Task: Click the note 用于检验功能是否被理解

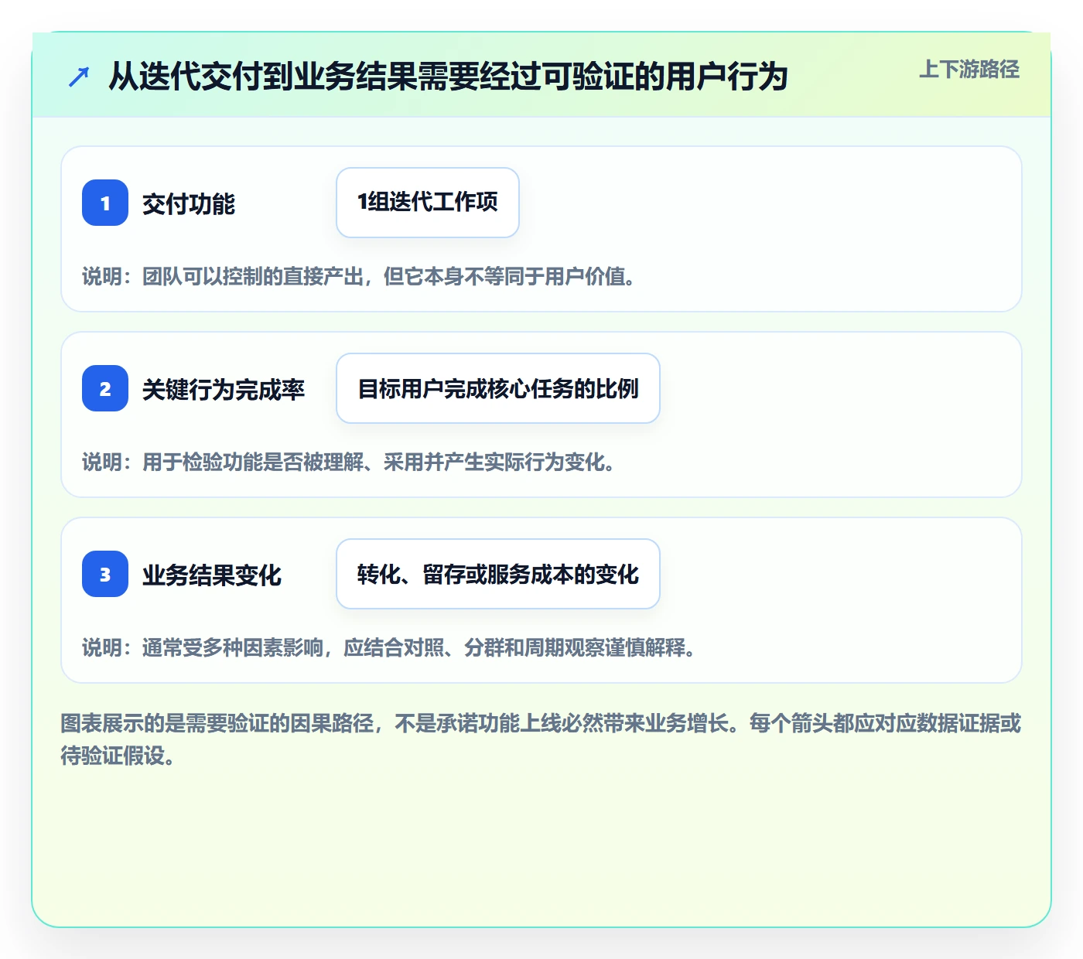Action: 349,462
